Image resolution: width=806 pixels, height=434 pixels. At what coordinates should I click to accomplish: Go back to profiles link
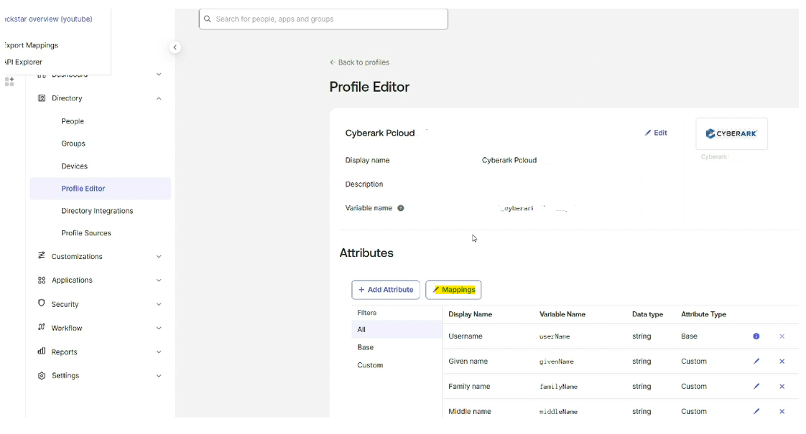[x=359, y=62]
